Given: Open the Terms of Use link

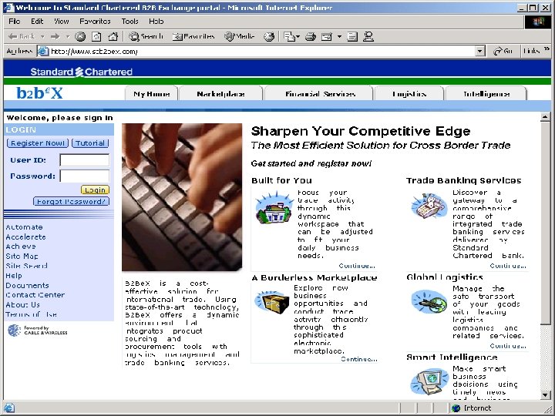Looking at the screenshot, I should tap(31, 314).
